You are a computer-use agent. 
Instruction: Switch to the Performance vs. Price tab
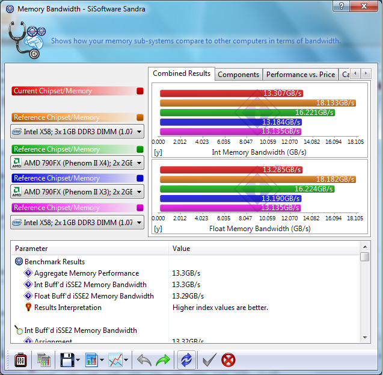click(301, 75)
